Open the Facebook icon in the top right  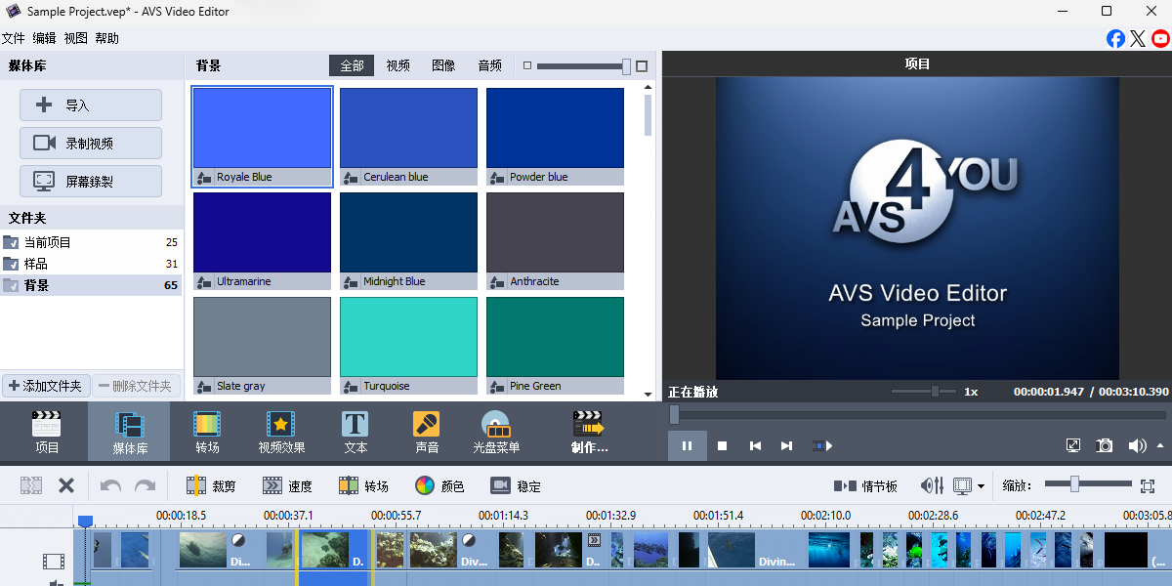1115,38
